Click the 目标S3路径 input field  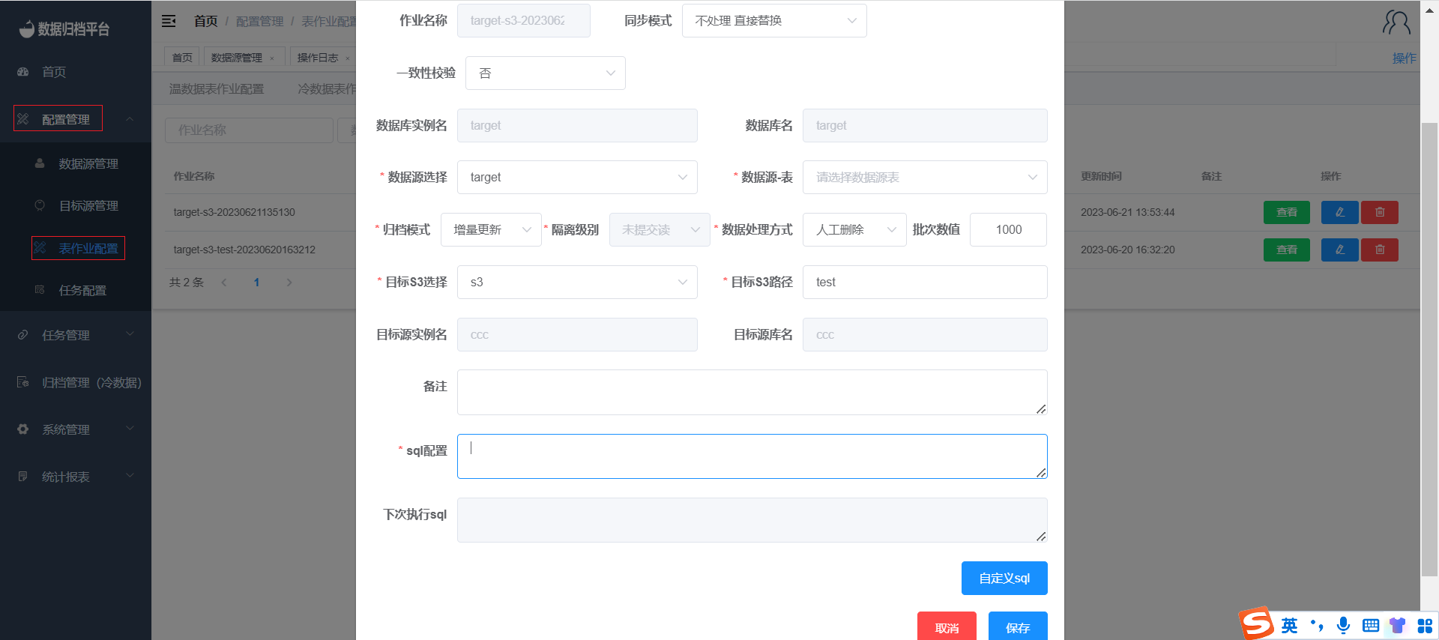925,283
